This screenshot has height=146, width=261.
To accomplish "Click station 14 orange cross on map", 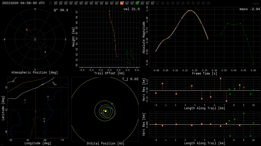I will point(44,121).
